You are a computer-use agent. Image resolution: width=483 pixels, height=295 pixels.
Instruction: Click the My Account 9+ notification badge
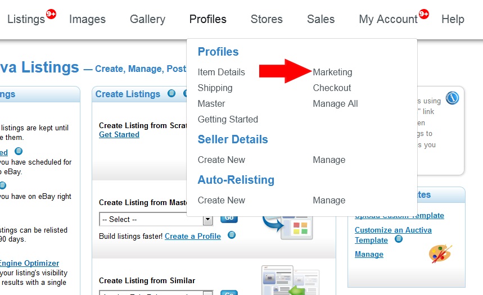(x=424, y=14)
